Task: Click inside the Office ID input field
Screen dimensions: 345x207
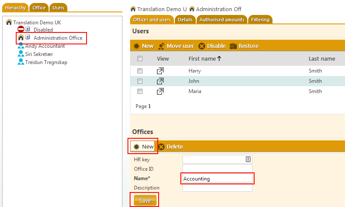Action: click(x=217, y=169)
